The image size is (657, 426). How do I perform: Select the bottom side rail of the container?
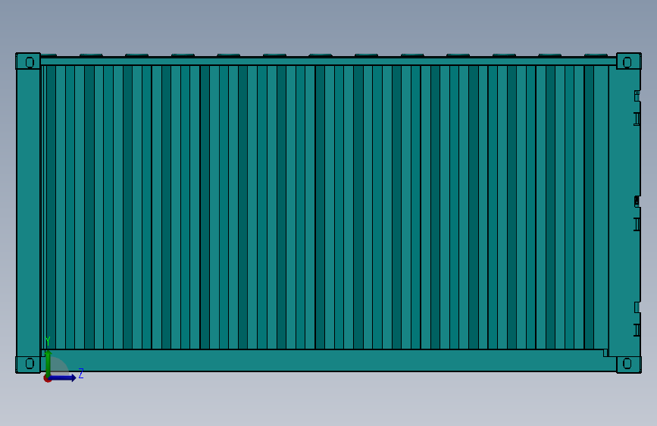tap(329, 360)
